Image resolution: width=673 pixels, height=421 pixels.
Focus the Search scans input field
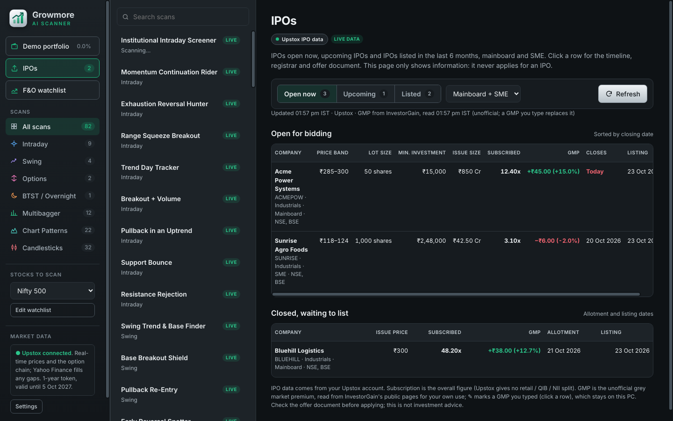(x=183, y=17)
